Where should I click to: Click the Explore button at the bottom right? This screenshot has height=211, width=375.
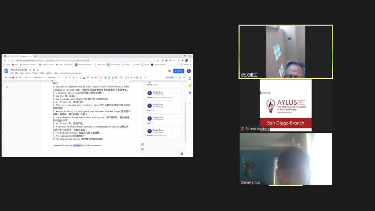(182, 153)
